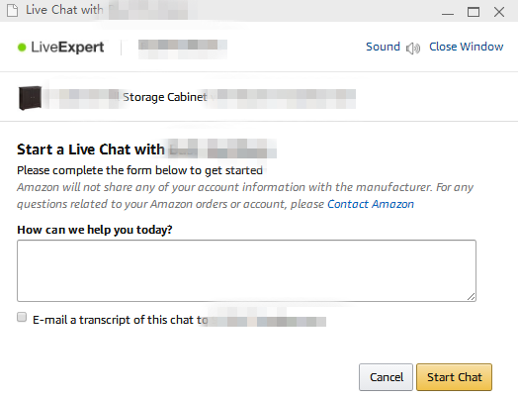Viewport: 518px width, 398px height.
Task: Open the Contact Amazon link
Action: pos(371,204)
